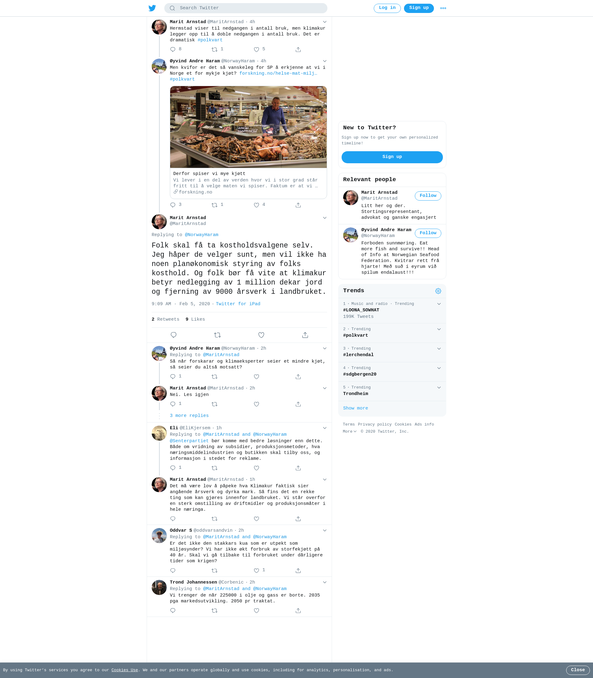Screen dimensions: 593x678
Task: Share the main tweet via share icon
Action: 305,335
